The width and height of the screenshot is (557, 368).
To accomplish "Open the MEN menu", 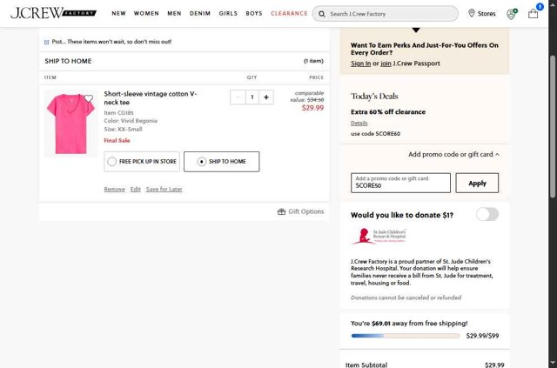I will coord(174,14).
